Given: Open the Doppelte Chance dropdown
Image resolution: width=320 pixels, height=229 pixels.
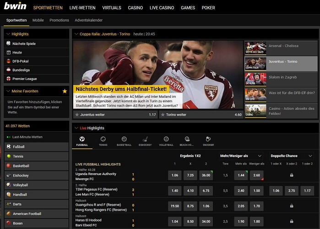Looking at the screenshot, I should (x=292, y=156).
